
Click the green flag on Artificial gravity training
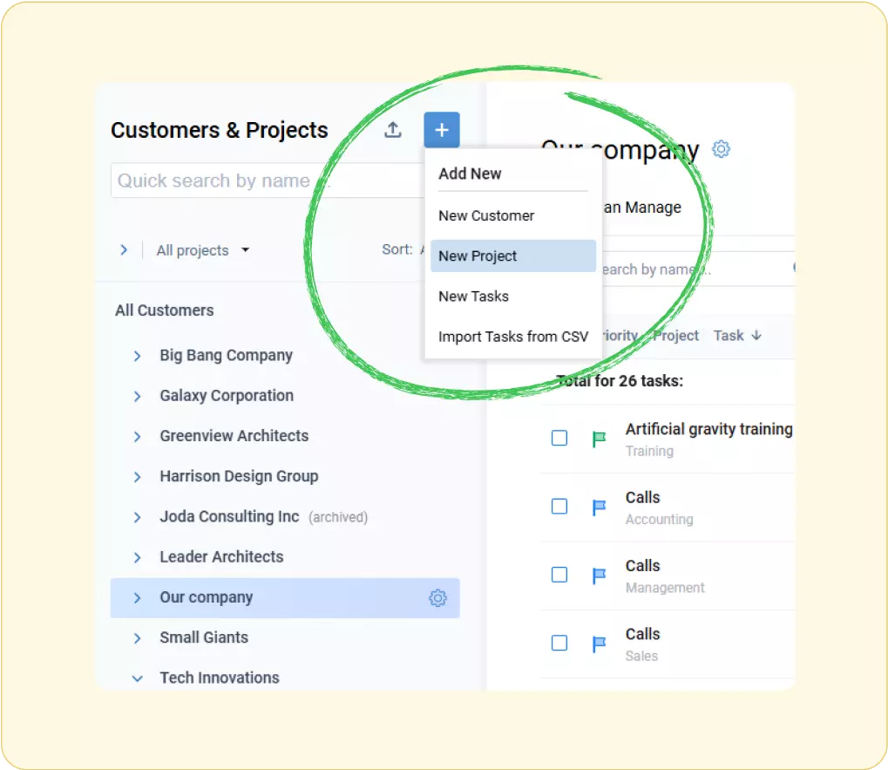click(x=598, y=439)
